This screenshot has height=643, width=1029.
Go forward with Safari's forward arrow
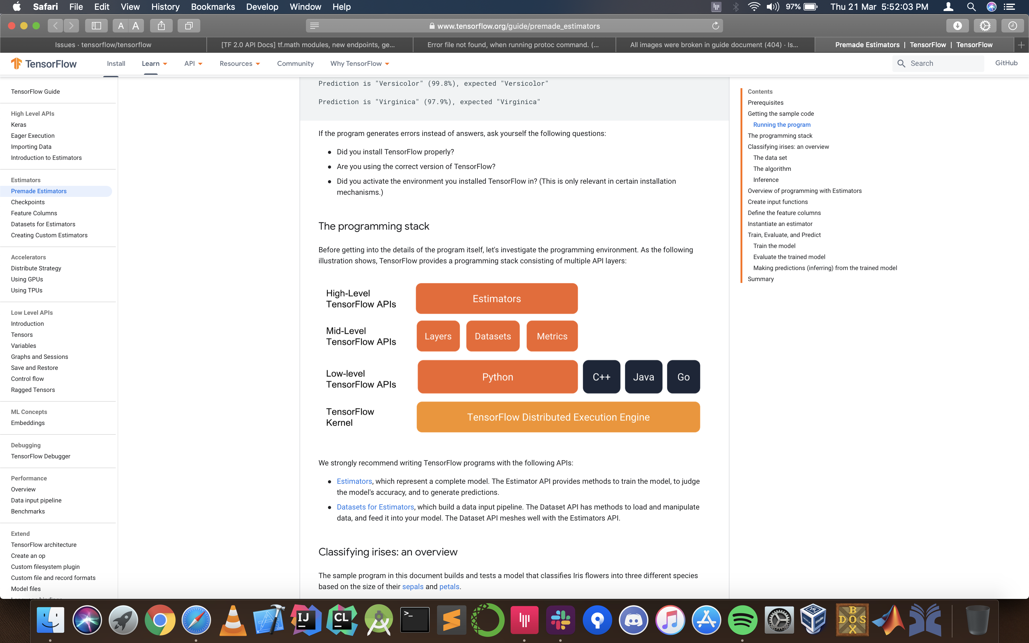point(71,26)
